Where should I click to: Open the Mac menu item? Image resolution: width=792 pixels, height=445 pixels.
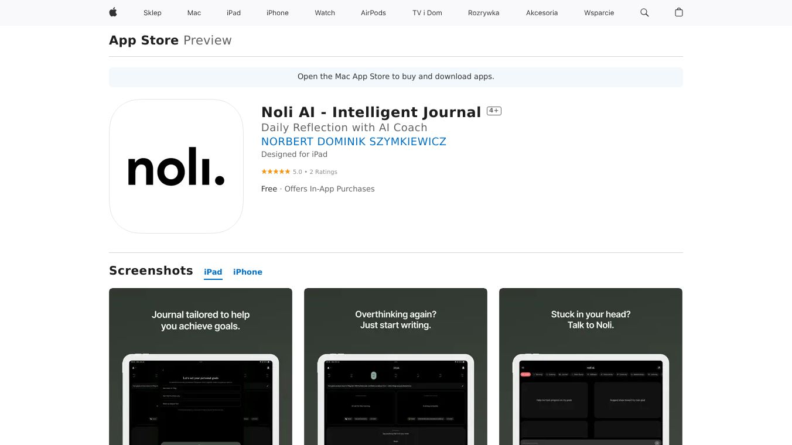click(x=194, y=13)
